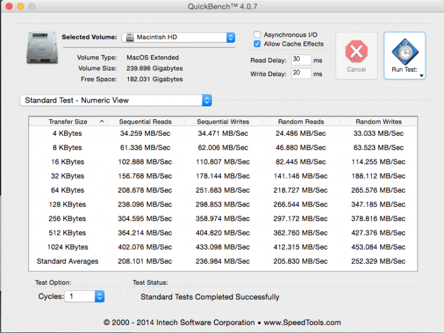Click the Read Delay input field
This screenshot has width=444, height=333.
coord(301,60)
